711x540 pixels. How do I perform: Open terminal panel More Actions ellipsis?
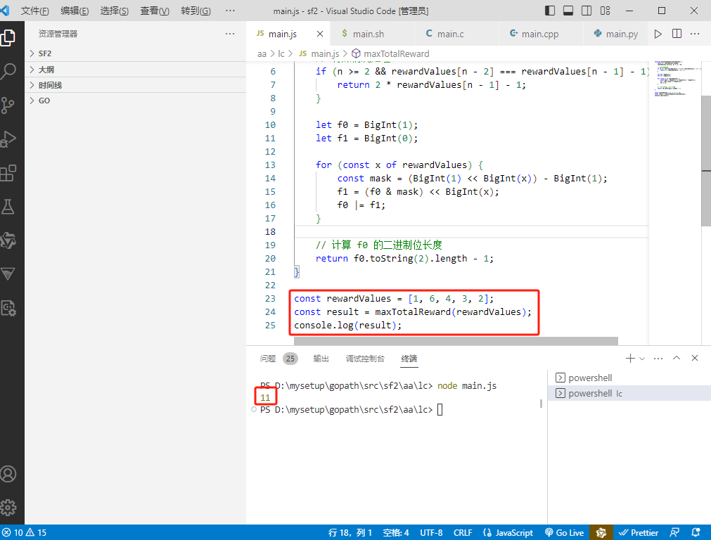point(658,358)
